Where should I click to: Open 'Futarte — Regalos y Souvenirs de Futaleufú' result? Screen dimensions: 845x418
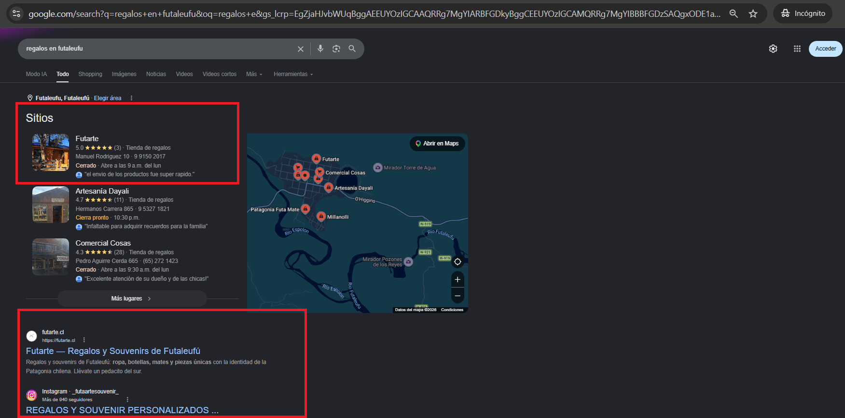point(113,351)
